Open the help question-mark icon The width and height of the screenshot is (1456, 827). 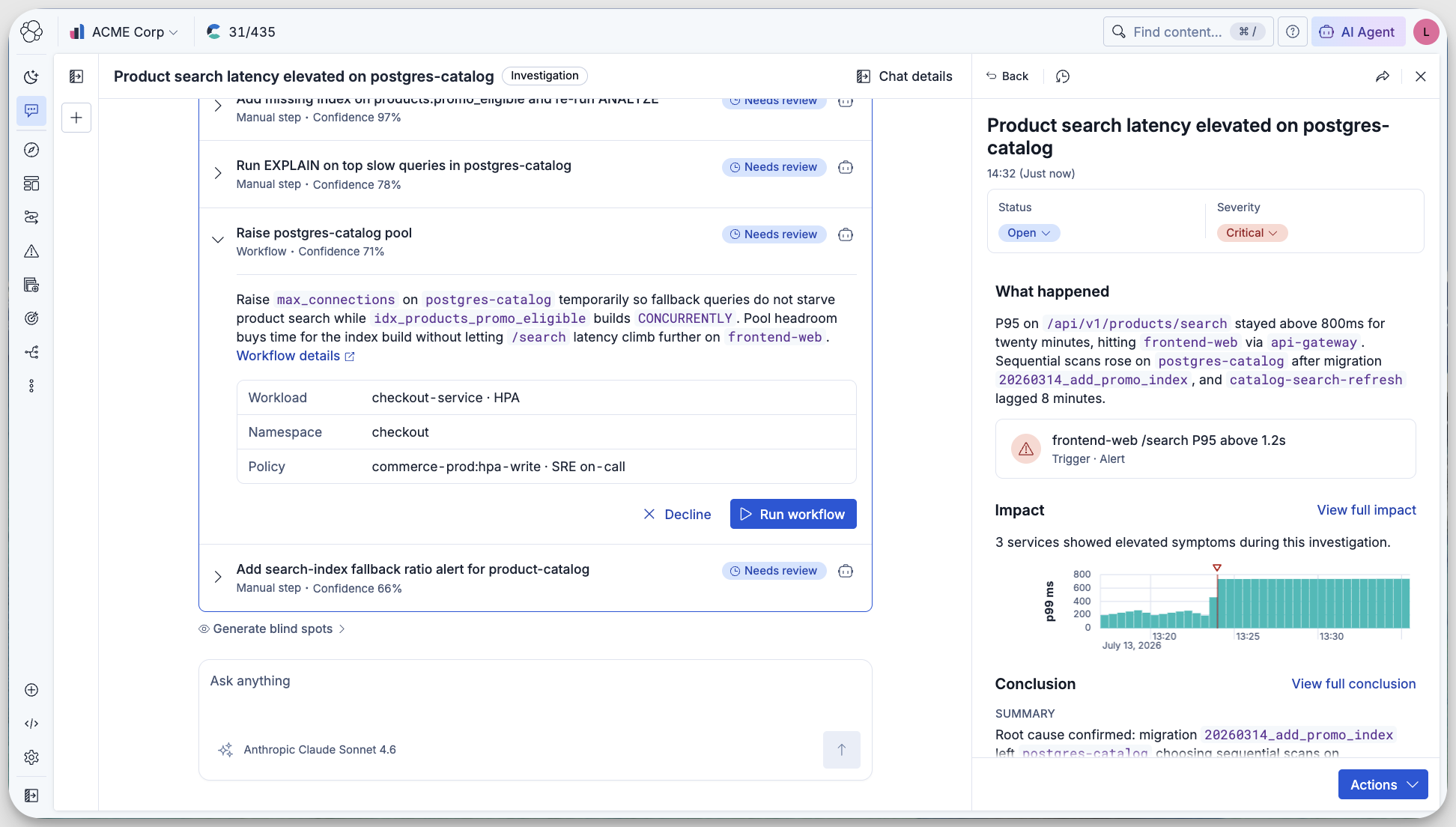[1293, 31]
